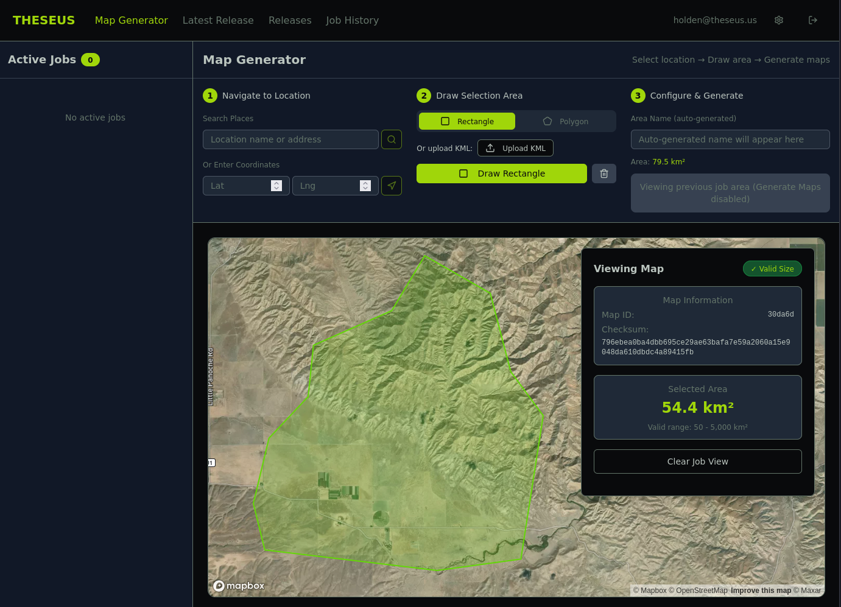Screen dimensions: 841x607
Task: Click the Valid Size status badge
Action: [x=772, y=268]
